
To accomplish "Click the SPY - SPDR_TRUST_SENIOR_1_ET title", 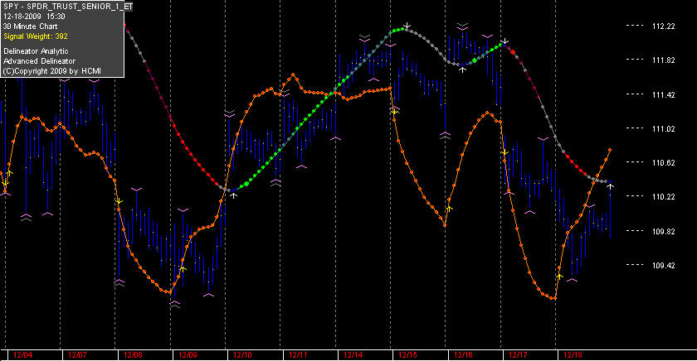I will pyautogui.click(x=67, y=7).
